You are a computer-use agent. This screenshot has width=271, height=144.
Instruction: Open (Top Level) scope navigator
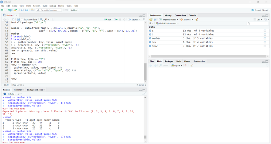pyautogui.click(x=18, y=85)
